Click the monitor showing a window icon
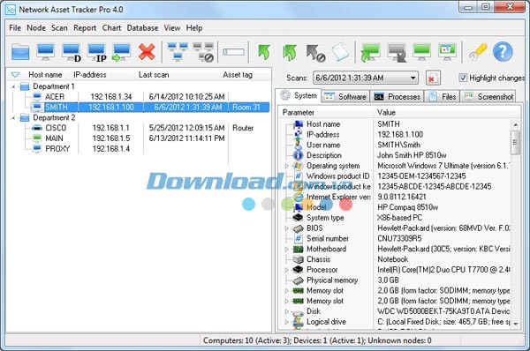This screenshot has height=351, width=530. click(x=447, y=52)
